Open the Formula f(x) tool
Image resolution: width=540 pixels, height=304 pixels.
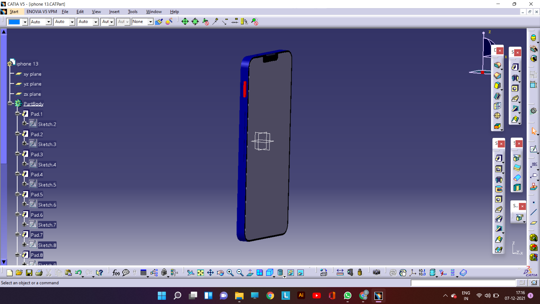point(116,272)
